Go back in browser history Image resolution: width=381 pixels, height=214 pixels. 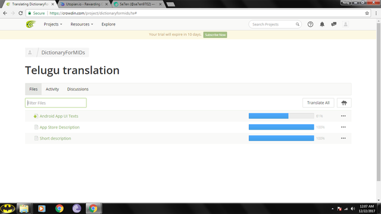point(5,13)
